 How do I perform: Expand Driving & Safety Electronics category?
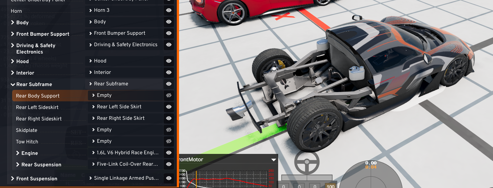(x=13, y=46)
